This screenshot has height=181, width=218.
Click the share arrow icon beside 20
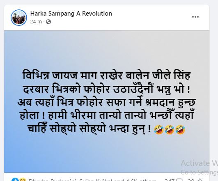pyautogui.click(x=200, y=180)
